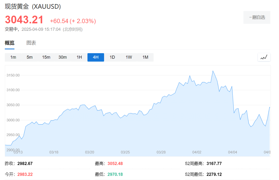Switch to the 1D daily chart

pos(112,57)
